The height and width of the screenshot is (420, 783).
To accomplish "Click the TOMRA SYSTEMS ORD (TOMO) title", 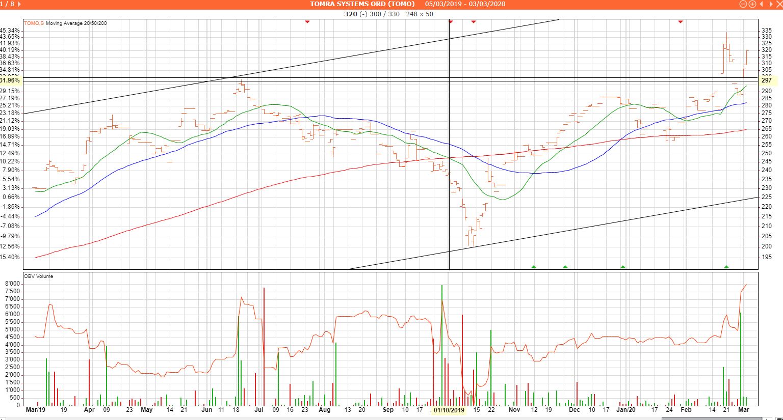I will tap(362, 4).
